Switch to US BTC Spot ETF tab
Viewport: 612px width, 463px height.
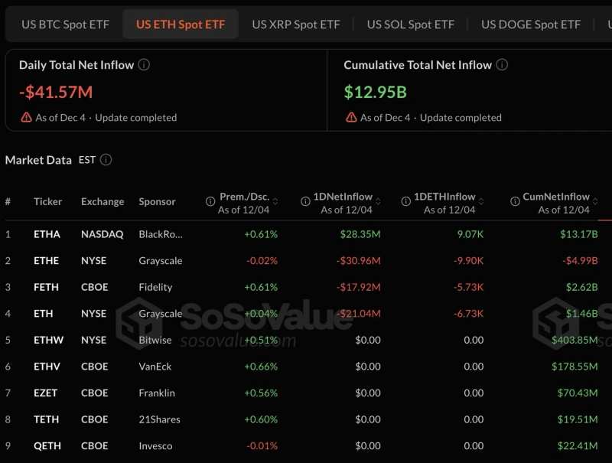click(x=65, y=24)
